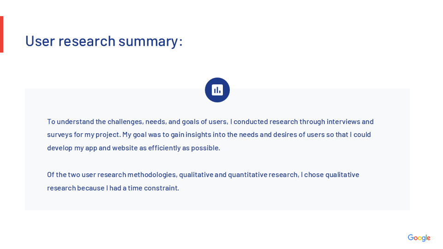This screenshot has height=249, width=443.
Task: Click the word "methodologies" in second paragraph
Action: tap(153, 175)
